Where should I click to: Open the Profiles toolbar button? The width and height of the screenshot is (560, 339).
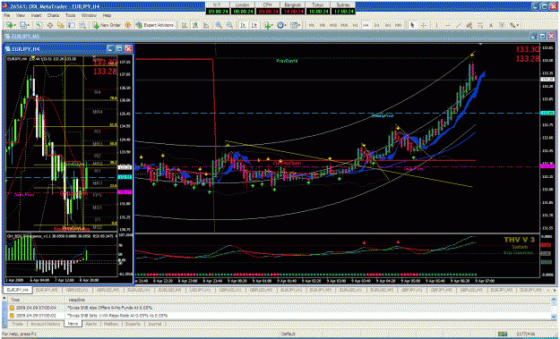pos(23,25)
